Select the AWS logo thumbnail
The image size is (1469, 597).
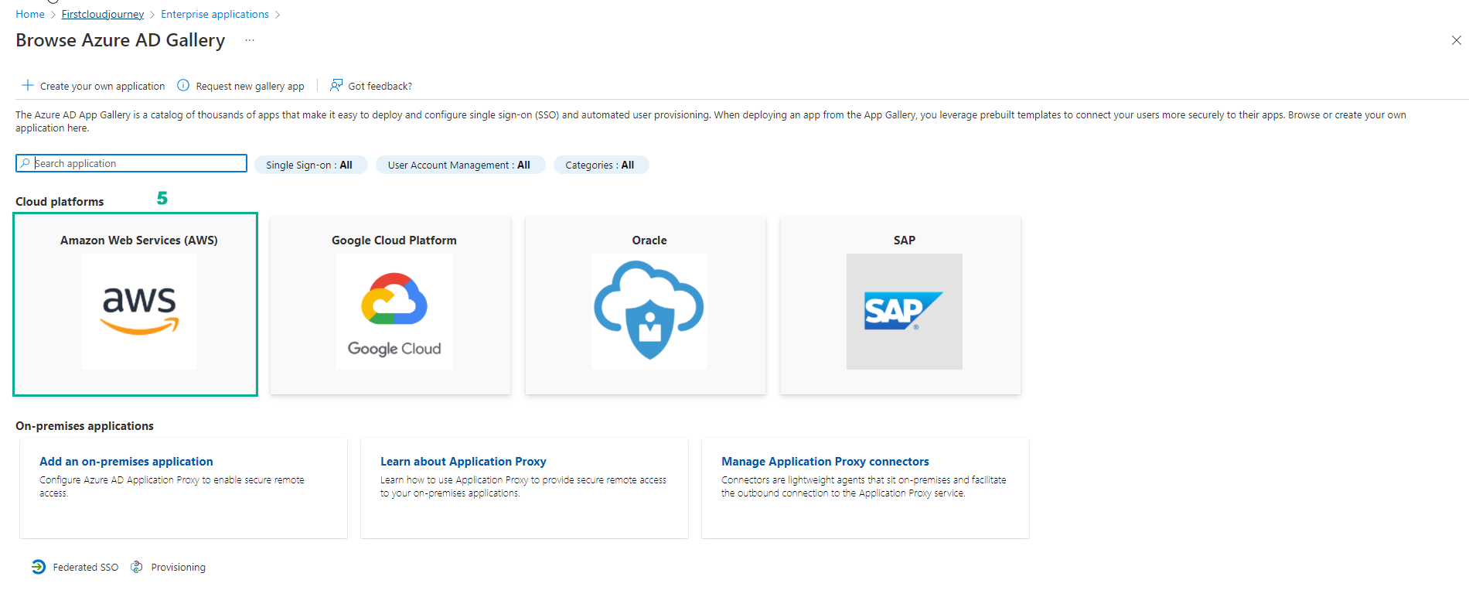139,312
